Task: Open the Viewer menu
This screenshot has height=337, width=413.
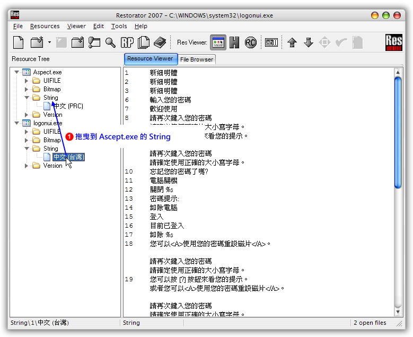Action: (x=76, y=26)
